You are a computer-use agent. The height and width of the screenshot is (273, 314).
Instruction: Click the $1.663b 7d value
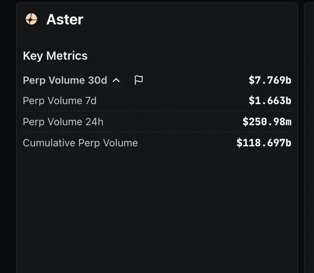point(270,100)
